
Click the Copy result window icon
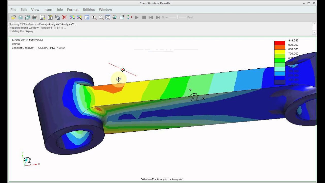tap(57, 17)
